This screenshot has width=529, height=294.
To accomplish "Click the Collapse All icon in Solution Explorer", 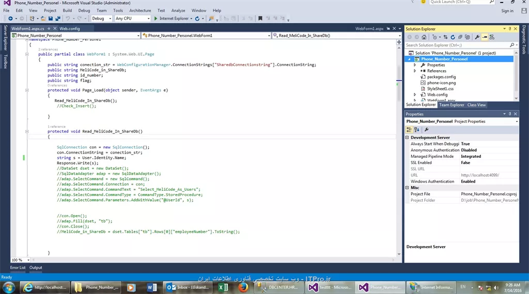I will (460, 37).
